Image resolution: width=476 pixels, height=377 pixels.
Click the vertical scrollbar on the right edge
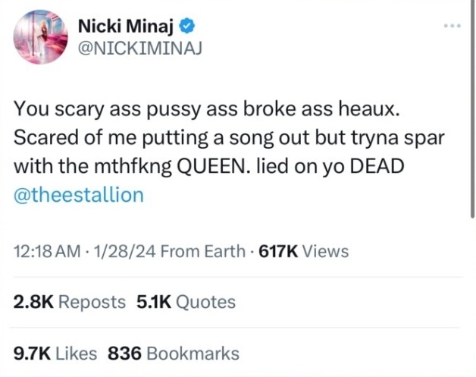(x=471, y=114)
